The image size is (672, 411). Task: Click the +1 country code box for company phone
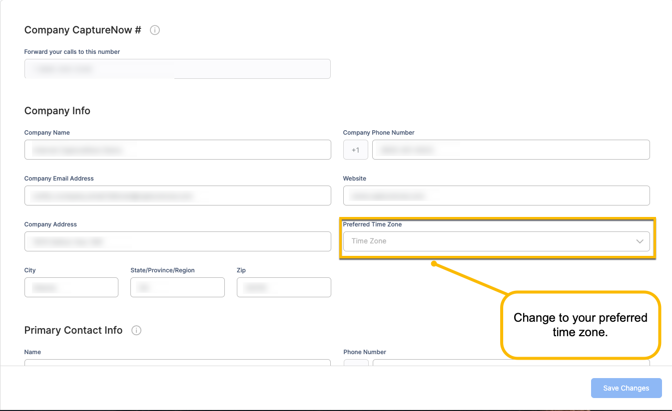pos(355,150)
